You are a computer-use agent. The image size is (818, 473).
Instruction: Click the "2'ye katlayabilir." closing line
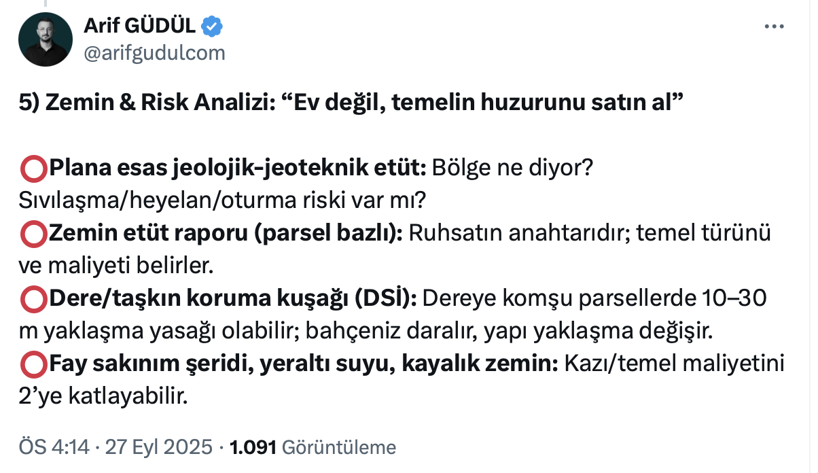pos(102,398)
